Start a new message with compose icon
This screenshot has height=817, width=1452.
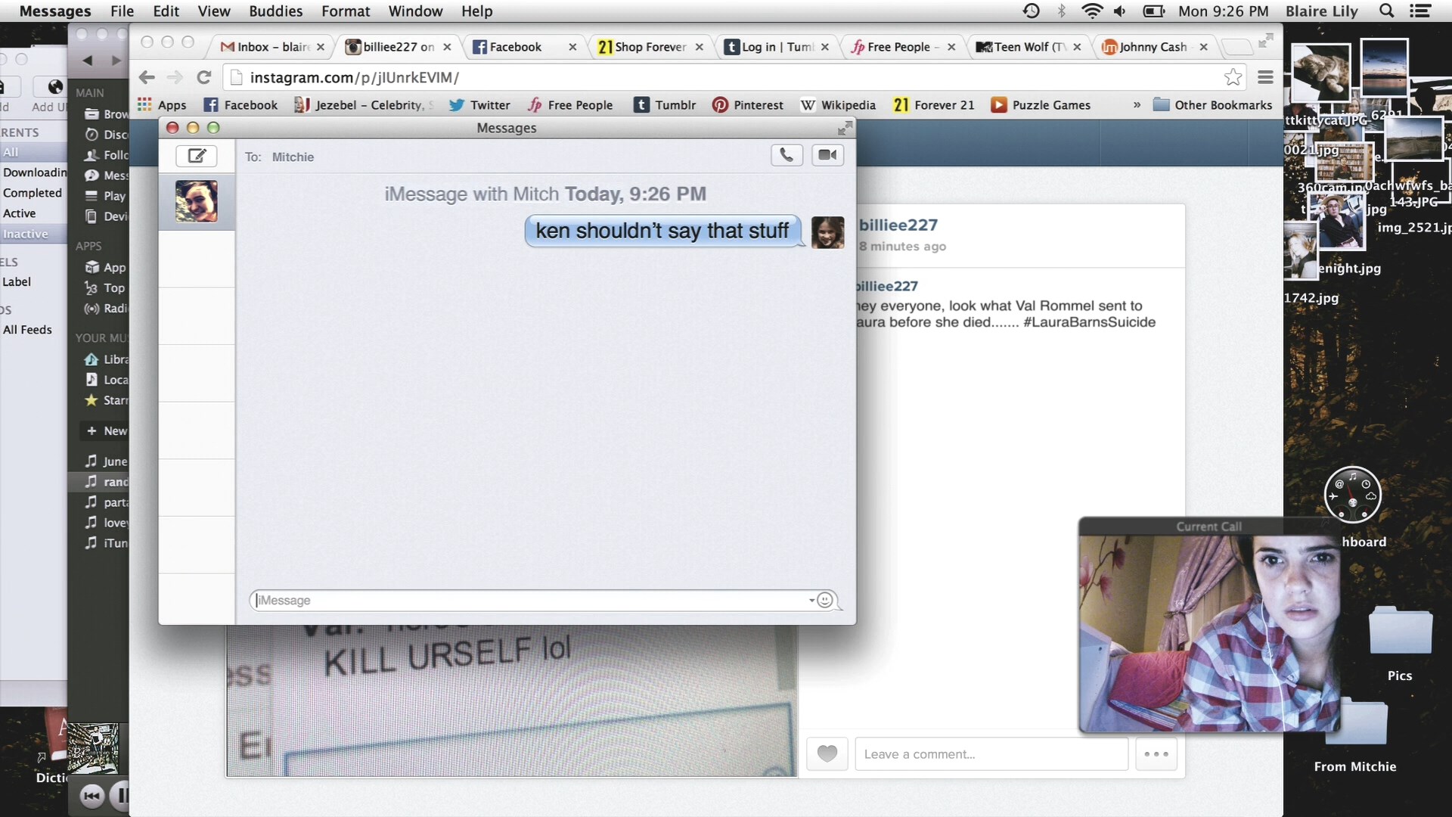coord(197,156)
